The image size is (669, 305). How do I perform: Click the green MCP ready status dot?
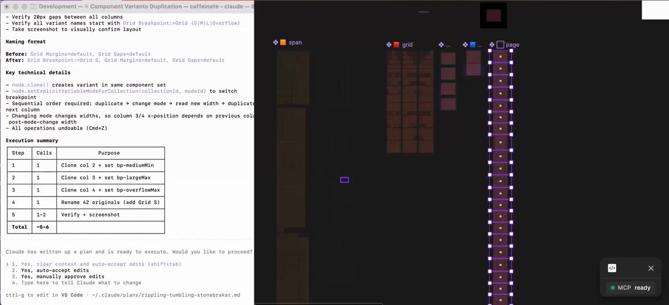[613, 288]
